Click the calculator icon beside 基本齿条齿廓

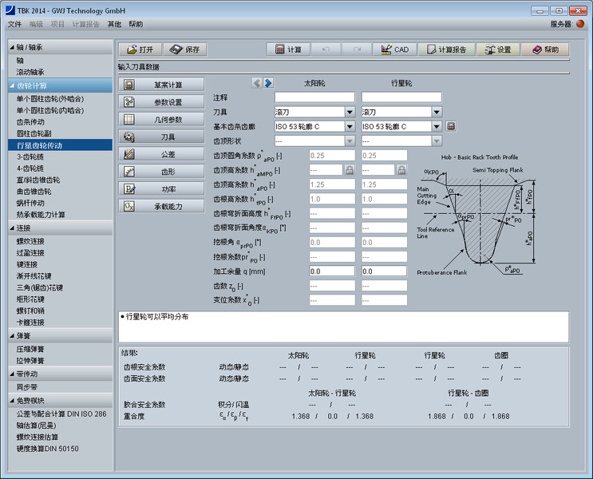(x=451, y=126)
